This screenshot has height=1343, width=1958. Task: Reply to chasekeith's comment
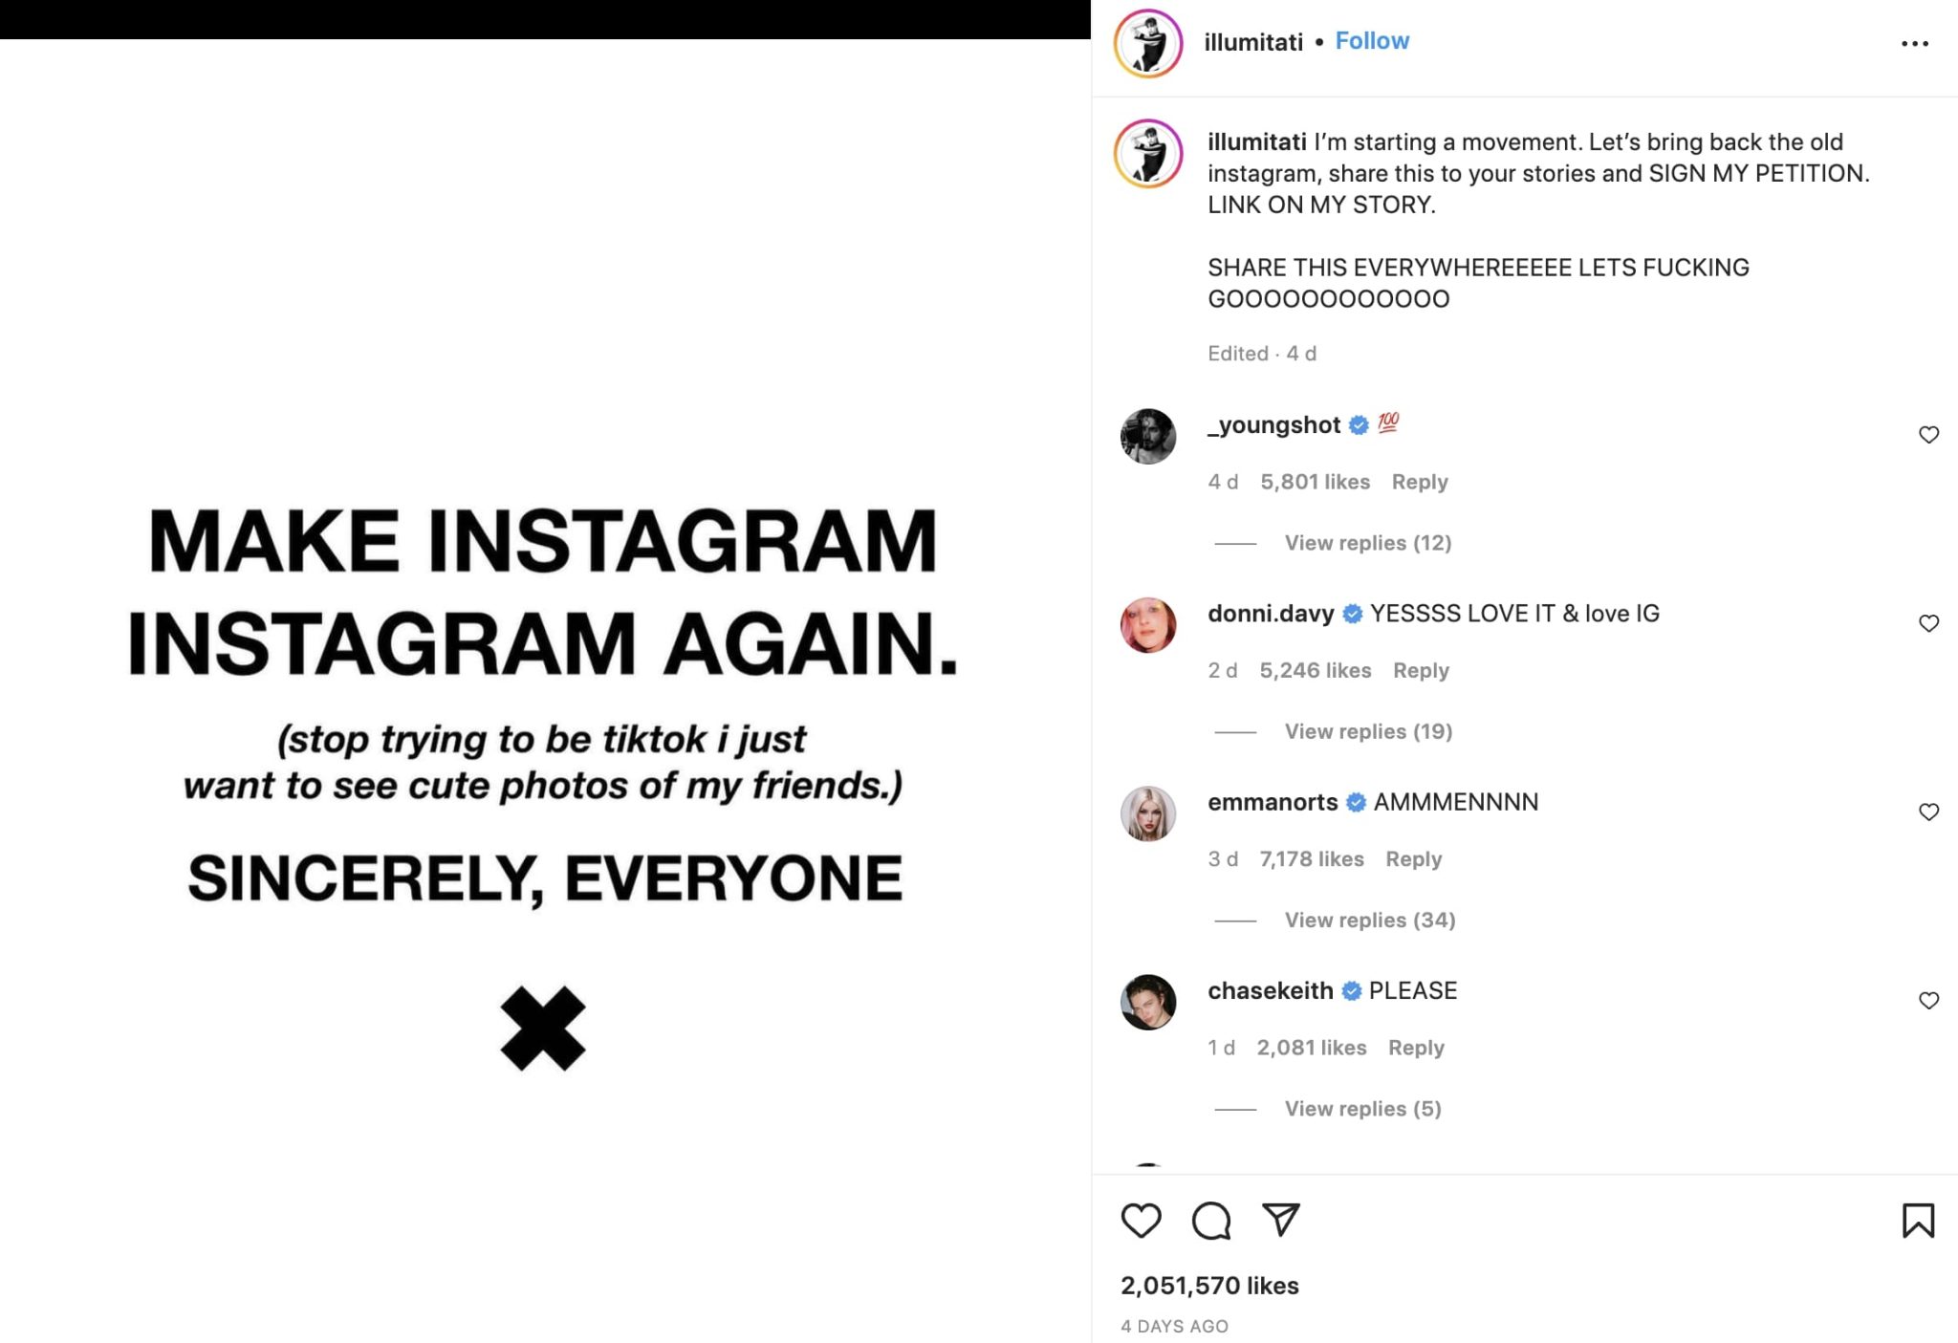(1416, 1048)
